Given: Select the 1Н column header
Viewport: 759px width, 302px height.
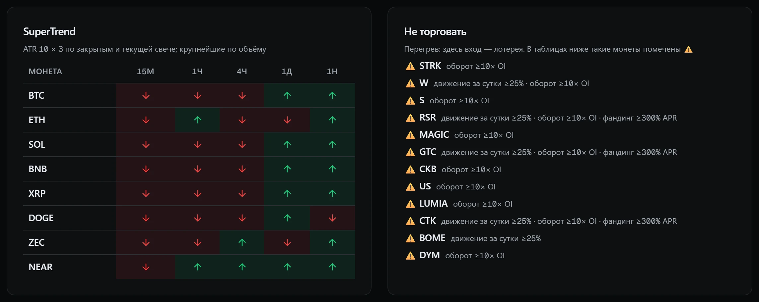Looking at the screenshot, I should (332, 72).
